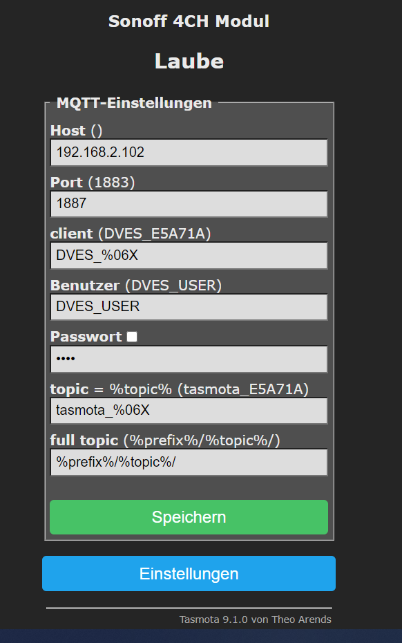This screenshot has width=402, height=643.
Task: Click the Benutzer (DVES_USER) label
Action: (x=135, y=285)
